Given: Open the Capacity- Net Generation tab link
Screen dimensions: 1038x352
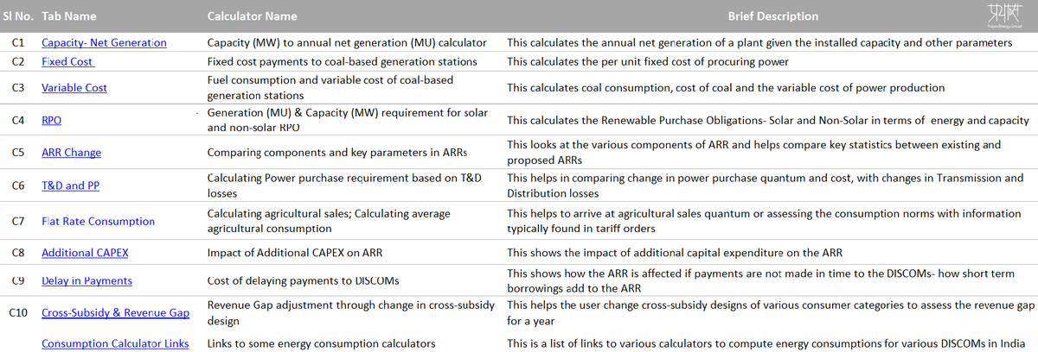Looking at the screenshot, I should pyautogui.click(x=104, y=42).
